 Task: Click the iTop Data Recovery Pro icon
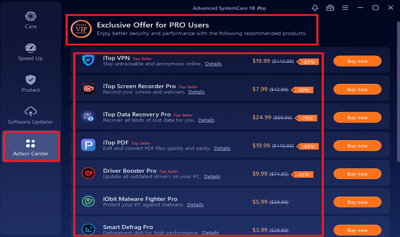pos(88,117)
